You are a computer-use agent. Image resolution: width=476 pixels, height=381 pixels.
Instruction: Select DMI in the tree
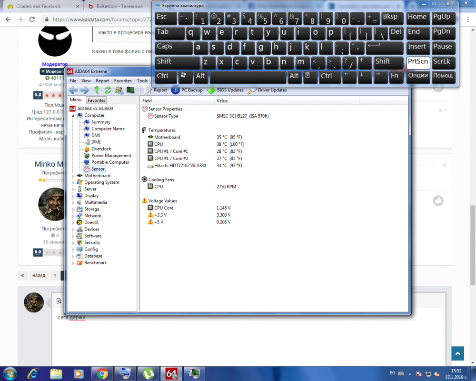tap(95, 135)
